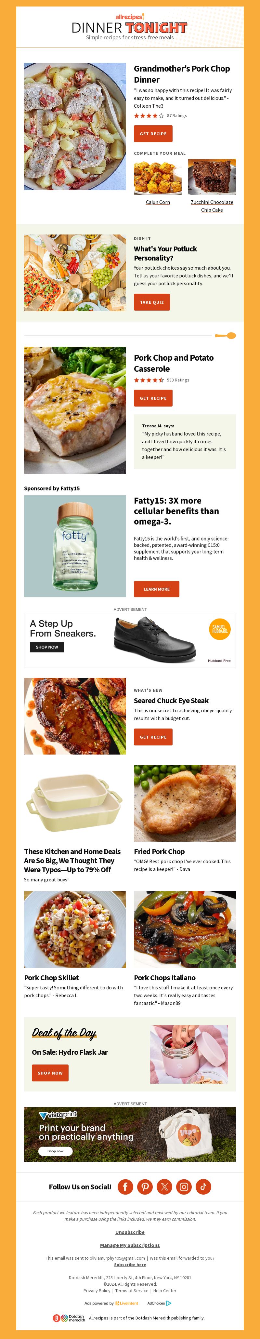This screenshot has width=260, height=1339.
Task: Open the Cajun Corn recipe link
Action: pos(158,202)
